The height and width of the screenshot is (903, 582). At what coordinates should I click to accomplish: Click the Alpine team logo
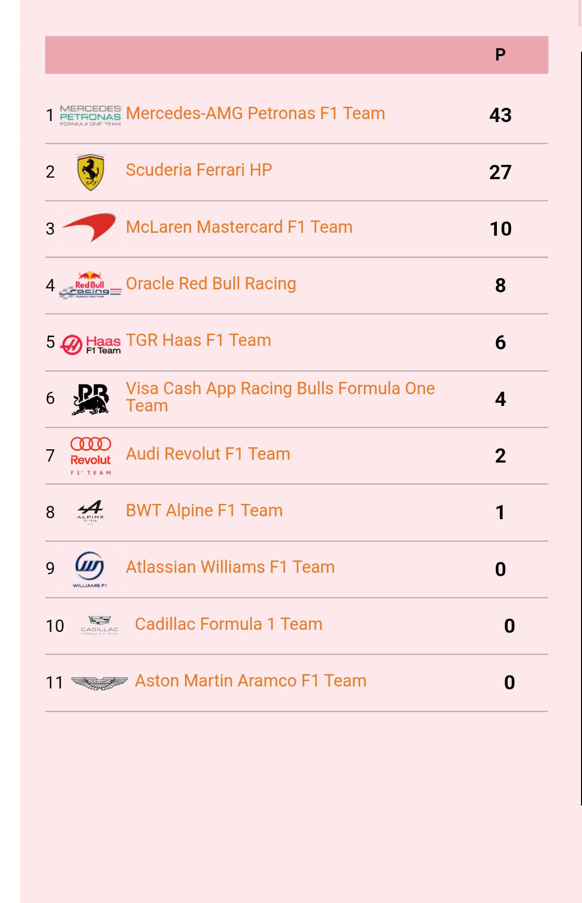91,512
